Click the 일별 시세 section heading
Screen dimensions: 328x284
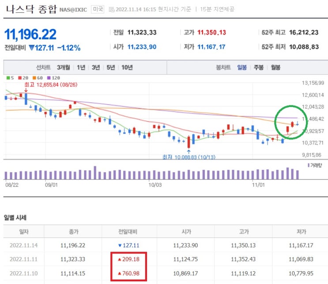[15, 218]
